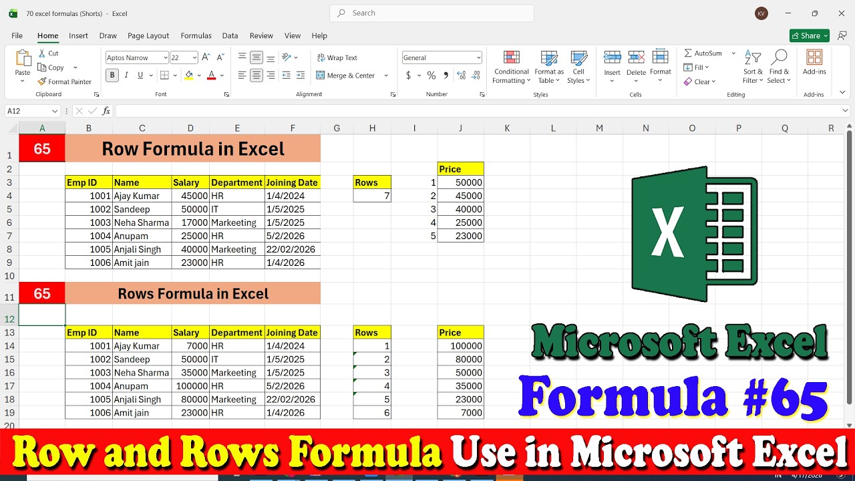Expand the AutoSum dropdown arrow

point(733,53)
